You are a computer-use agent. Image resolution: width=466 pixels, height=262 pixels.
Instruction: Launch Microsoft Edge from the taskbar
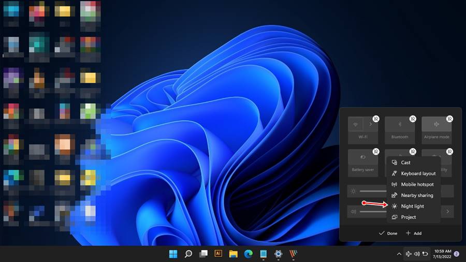click(249, 254)
